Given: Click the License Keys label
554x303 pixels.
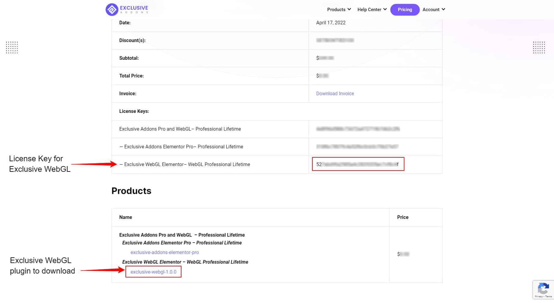Looking at the screenshot, I should (134, 111).
